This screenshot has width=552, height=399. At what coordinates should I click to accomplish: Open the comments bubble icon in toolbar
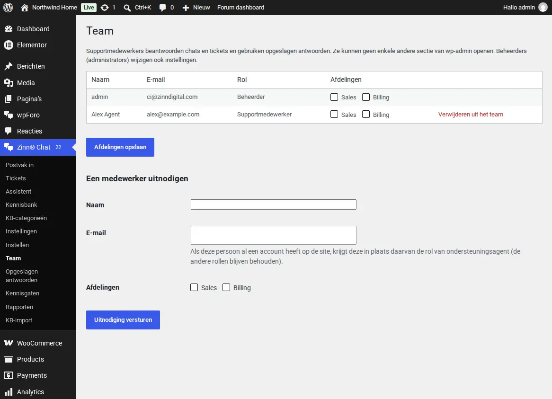coord(162,8)
